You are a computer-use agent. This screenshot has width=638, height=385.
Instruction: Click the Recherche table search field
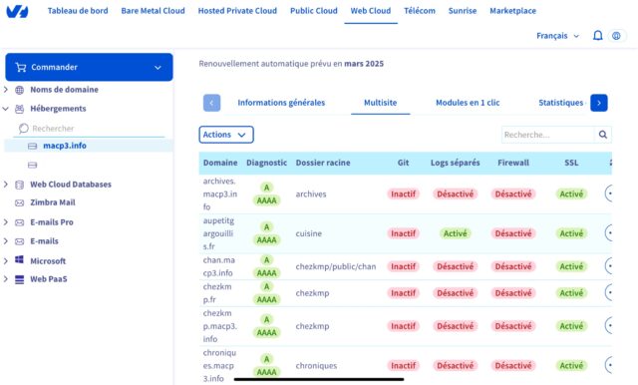tap(547, 135)
